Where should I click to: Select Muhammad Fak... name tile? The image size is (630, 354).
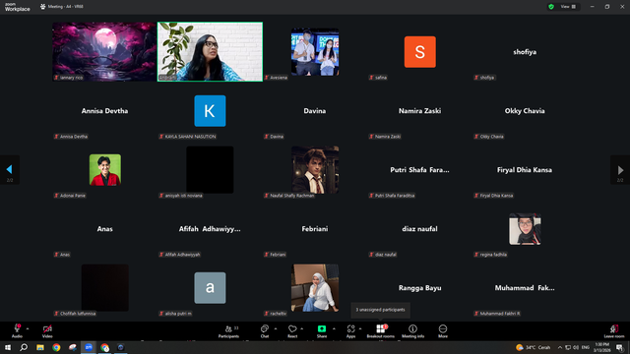pyautogui.click(x=525, y=288)
